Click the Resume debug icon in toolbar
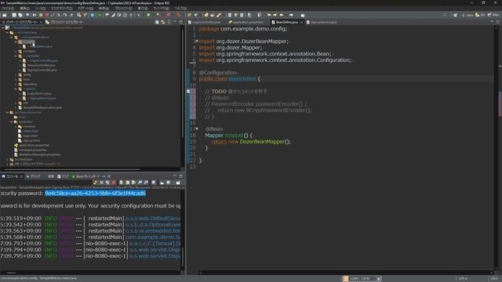This screenshot has width=502, height=282. (35, 15)
